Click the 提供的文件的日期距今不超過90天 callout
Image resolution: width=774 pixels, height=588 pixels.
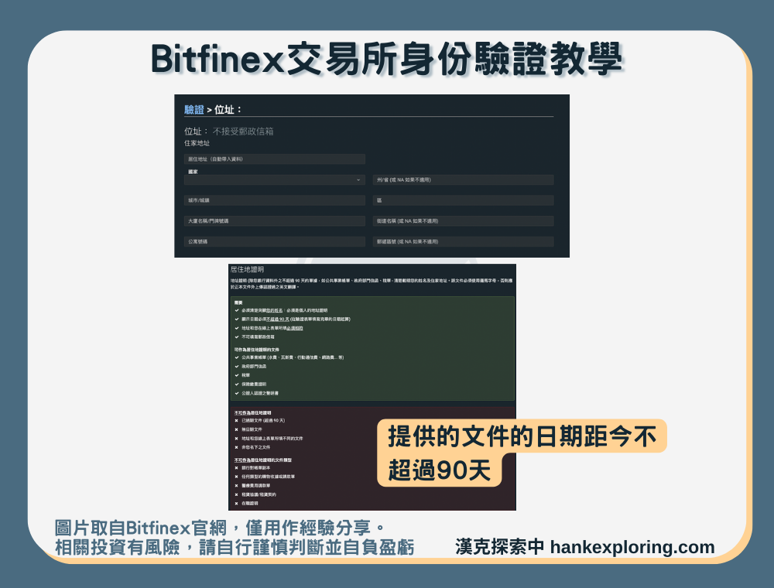[x=522, y=453]
